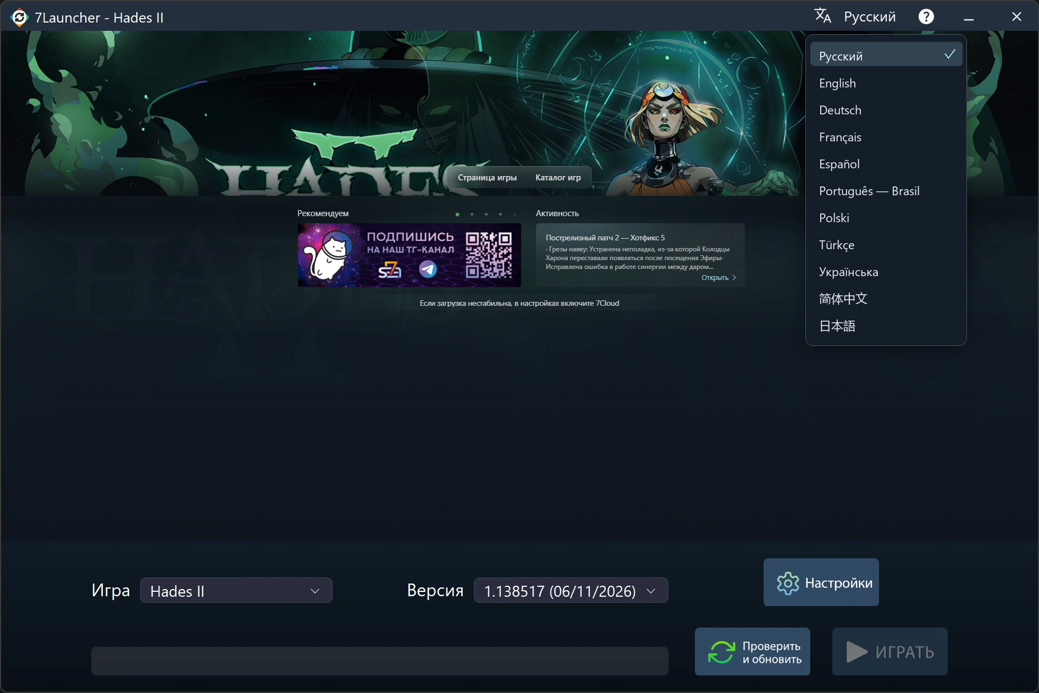
Task: Select Deutsch language
Action: tap(886, 110)
